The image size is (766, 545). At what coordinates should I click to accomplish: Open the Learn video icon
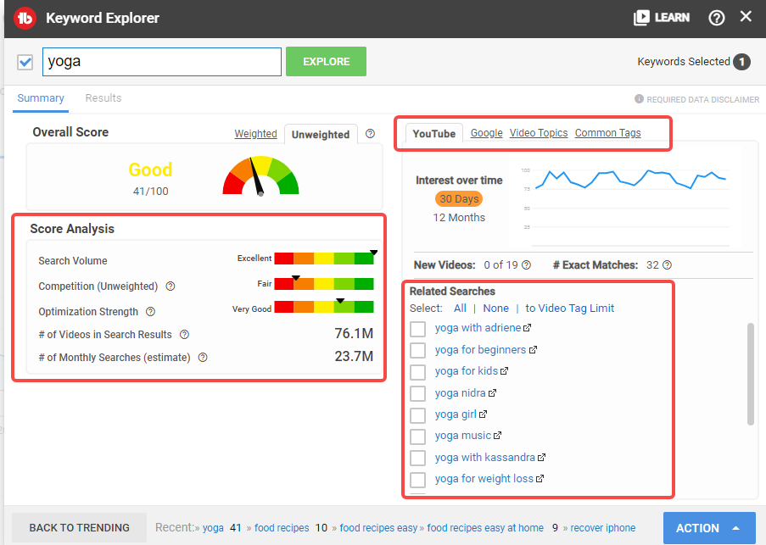point(641,18)
